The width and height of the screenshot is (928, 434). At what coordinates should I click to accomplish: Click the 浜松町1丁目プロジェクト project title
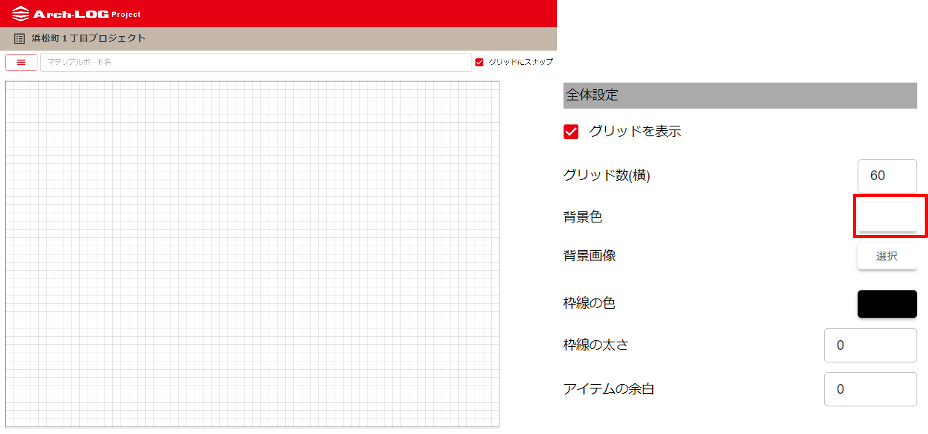click(89, 38)
